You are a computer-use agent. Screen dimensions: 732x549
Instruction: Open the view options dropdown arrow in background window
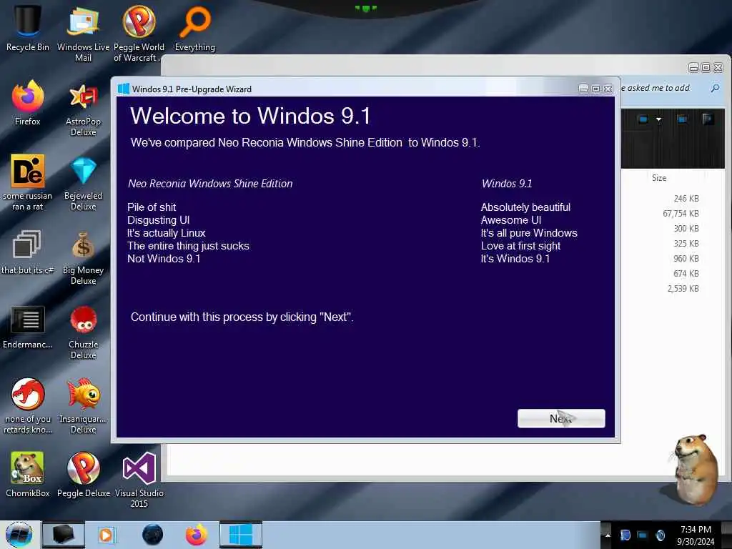(x=658, y=119)
